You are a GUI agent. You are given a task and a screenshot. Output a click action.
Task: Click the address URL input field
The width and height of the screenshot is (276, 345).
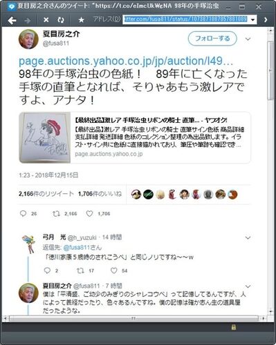[x=186, y=19]
